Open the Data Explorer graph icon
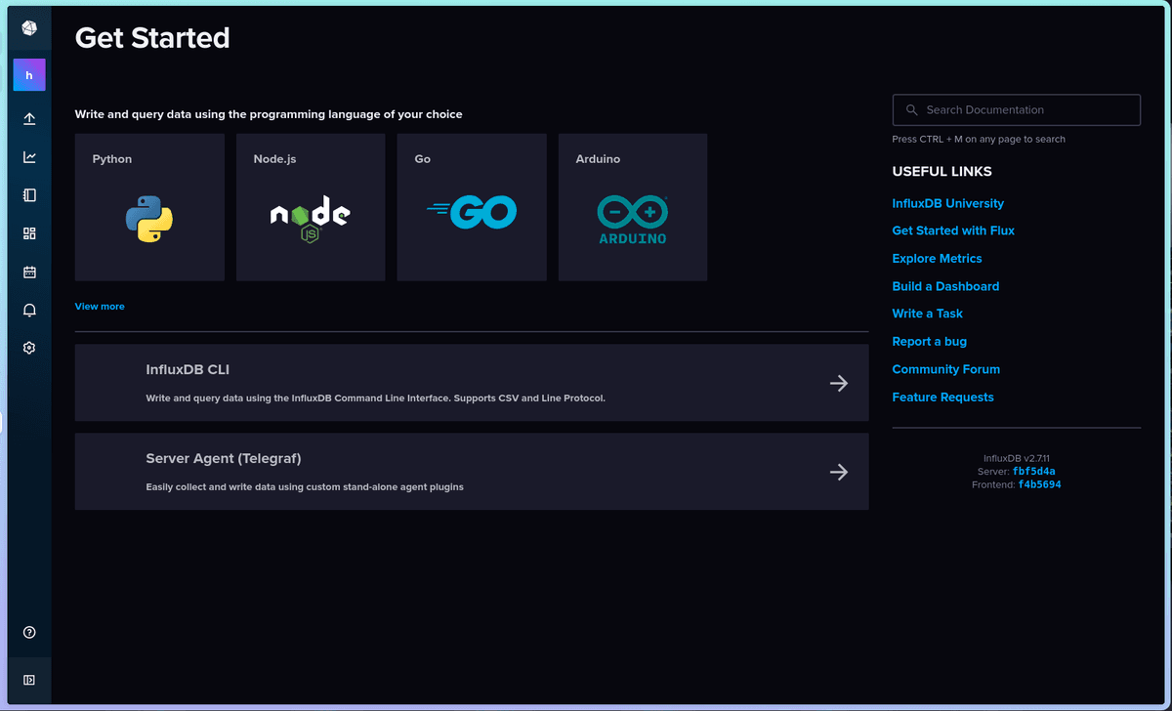The width and height of the screenshot is (1172, 711). (29, 157)
